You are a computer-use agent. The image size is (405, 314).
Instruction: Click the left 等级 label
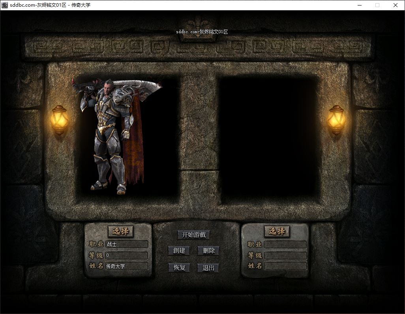pos(96,255)
